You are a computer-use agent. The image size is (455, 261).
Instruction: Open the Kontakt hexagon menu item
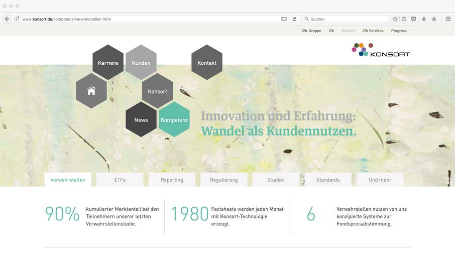(x=207, y=62)
